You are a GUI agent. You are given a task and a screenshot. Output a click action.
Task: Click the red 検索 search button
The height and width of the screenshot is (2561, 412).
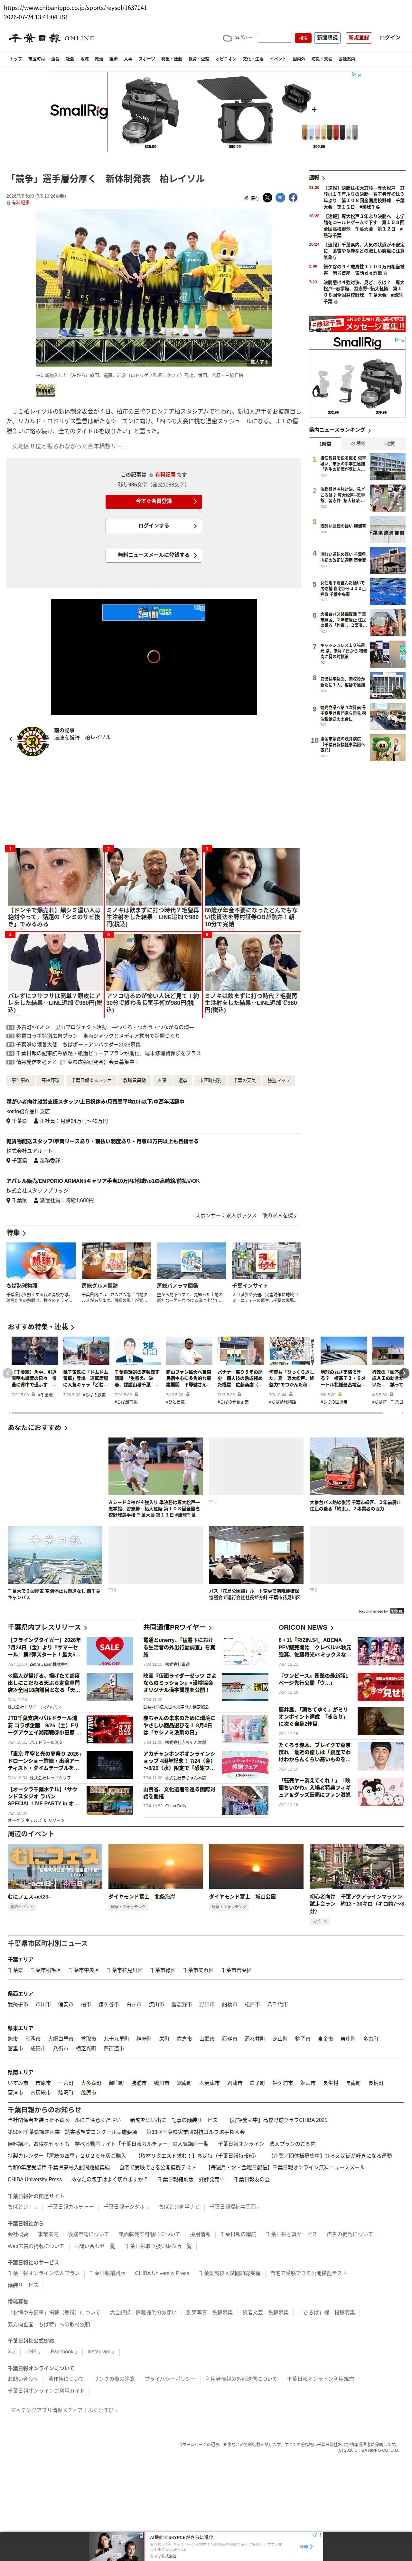303,38
